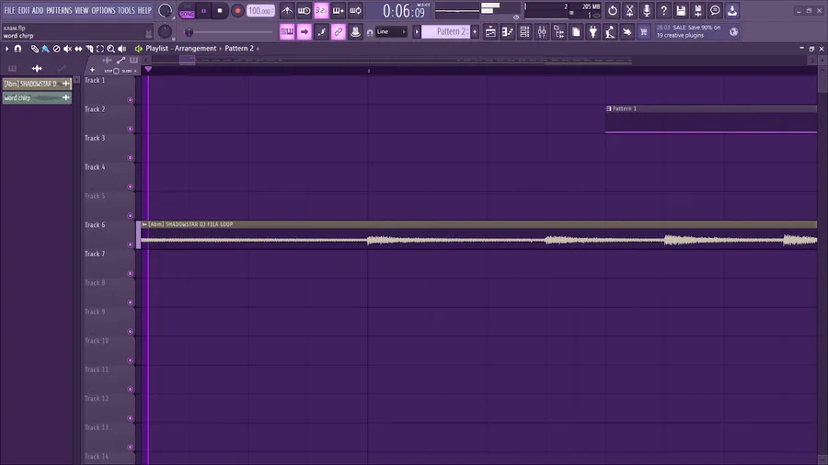Open the ADD menu
Viewport: 828px width, 465px height.
[38, 10]
